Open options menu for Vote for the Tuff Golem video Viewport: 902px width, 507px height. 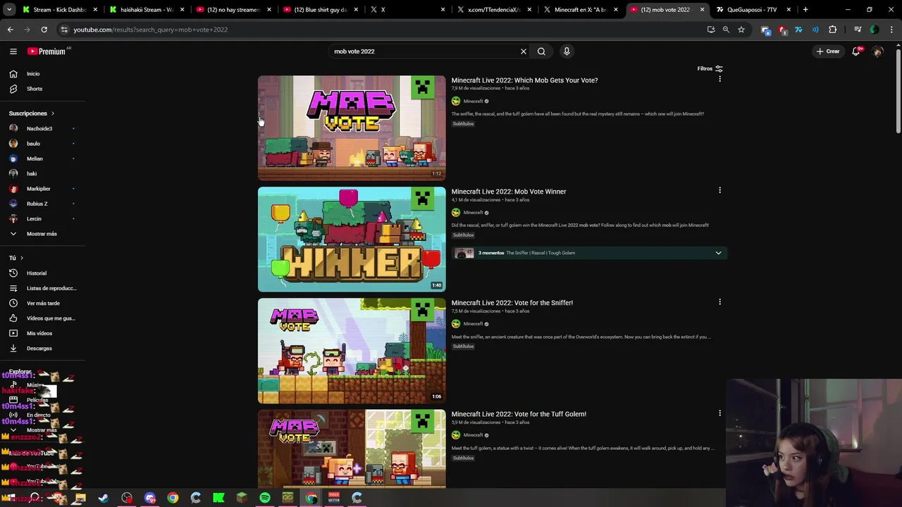[719, 413]
